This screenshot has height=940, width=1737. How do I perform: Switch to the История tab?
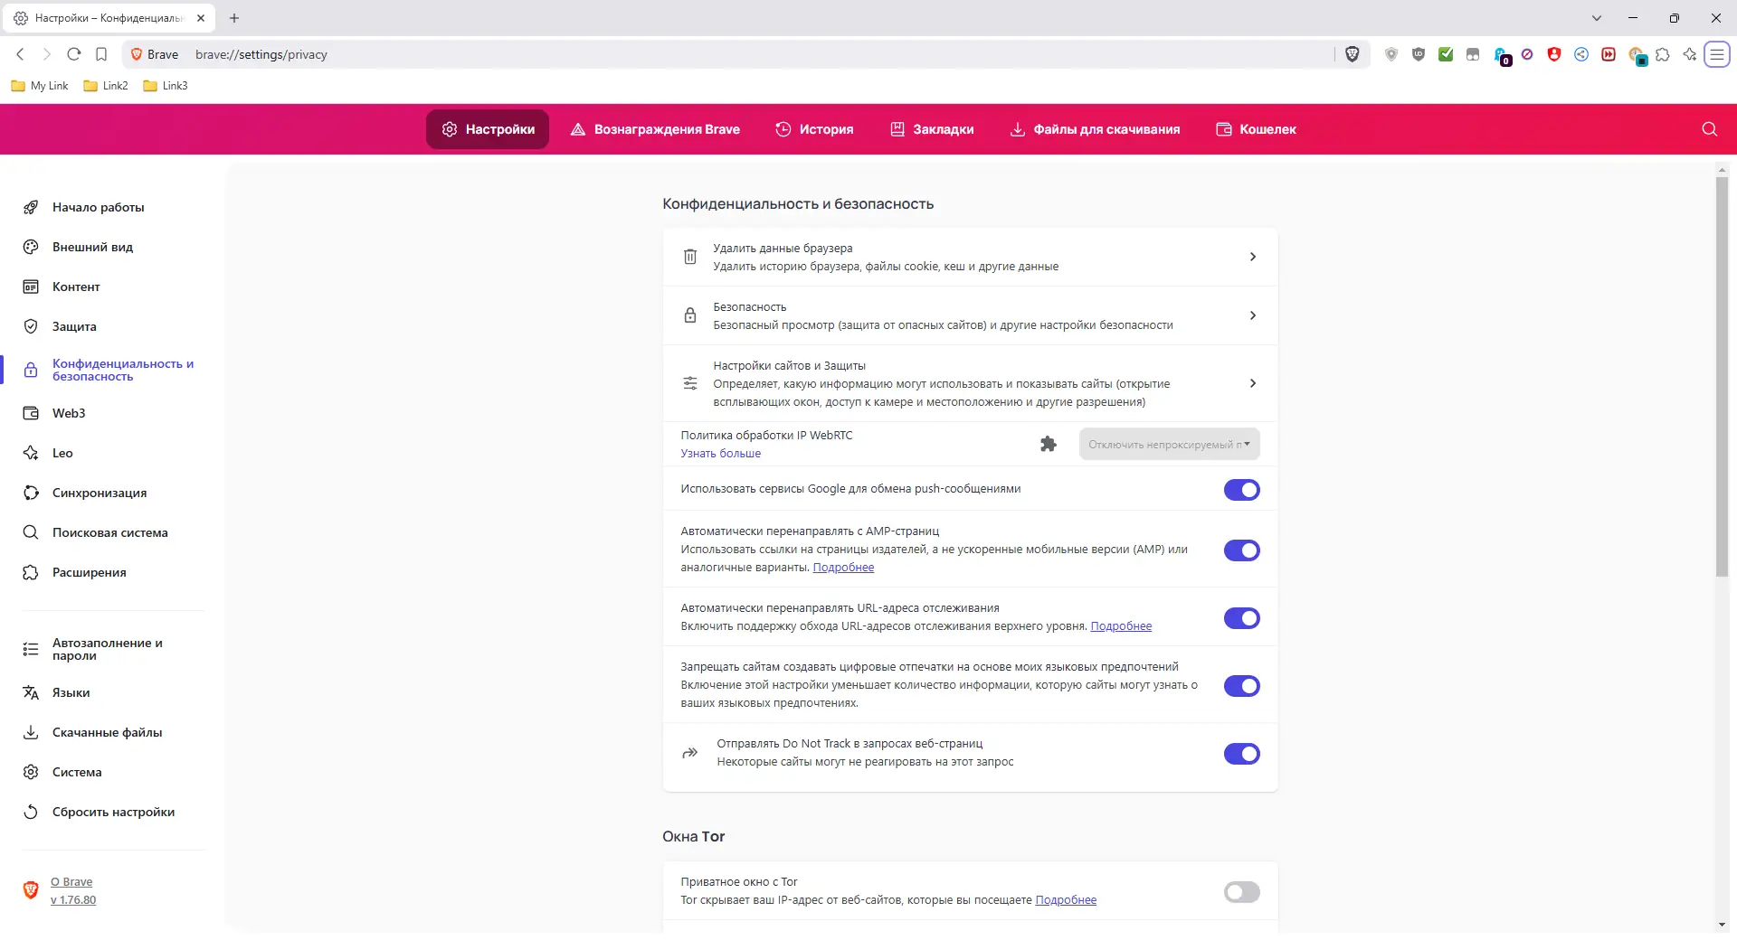pos(814,129)
